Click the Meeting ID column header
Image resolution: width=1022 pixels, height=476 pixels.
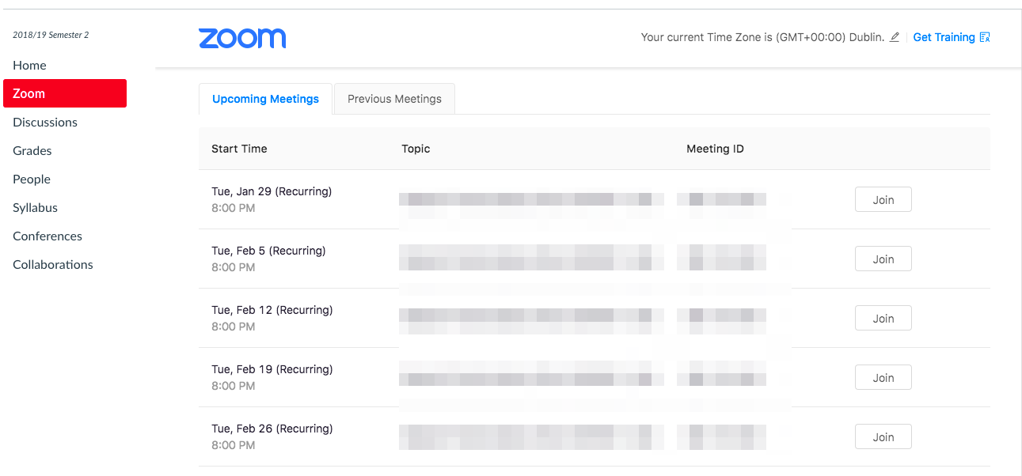[x=715, y=149]
